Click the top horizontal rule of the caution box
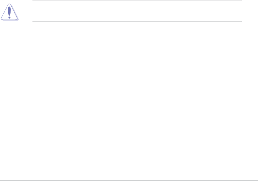The image size is (258, 181). click(x=137, y=1)
